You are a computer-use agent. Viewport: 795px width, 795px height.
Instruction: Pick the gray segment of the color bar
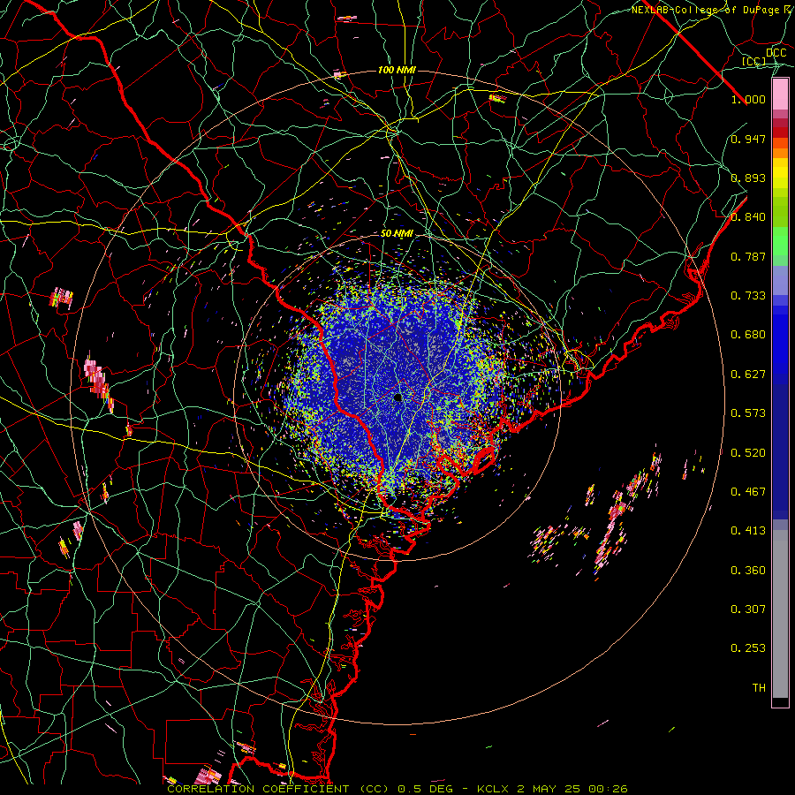pos(780,614)
